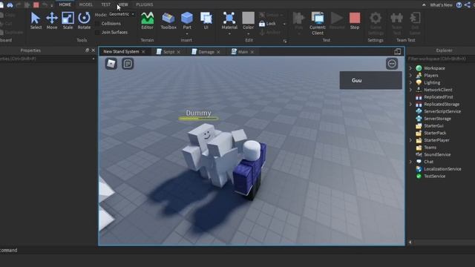Click the Explorer filter workspace field
This screenshot has width=475, height=267.
click(441, 59)
